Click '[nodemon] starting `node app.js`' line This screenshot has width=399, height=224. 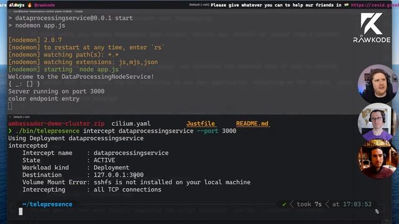pyautogui.click(x=65, y=69)
